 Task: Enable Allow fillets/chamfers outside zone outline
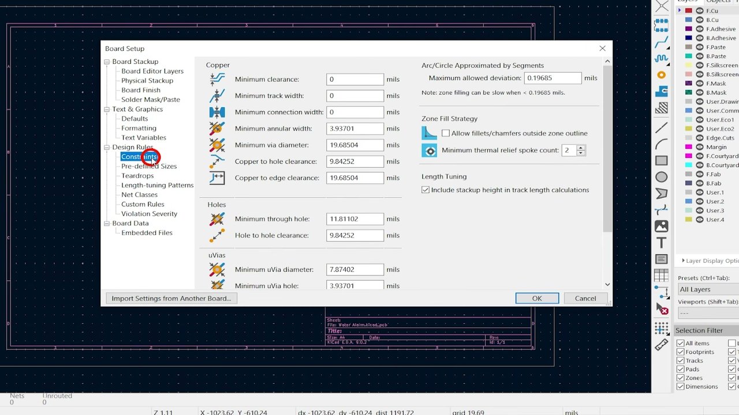[x=446, y=133]
